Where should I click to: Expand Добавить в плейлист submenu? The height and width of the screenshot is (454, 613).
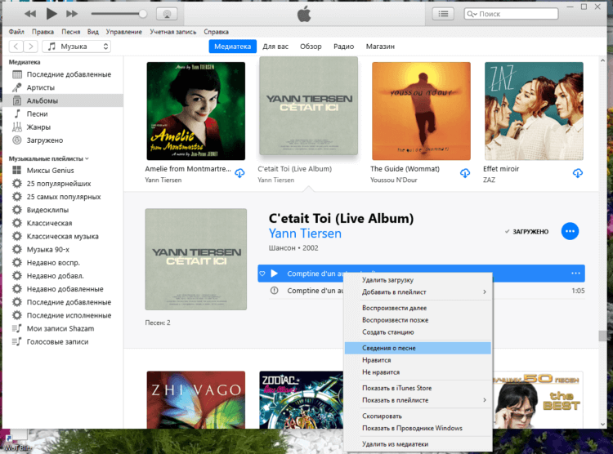tap(418, 292)
